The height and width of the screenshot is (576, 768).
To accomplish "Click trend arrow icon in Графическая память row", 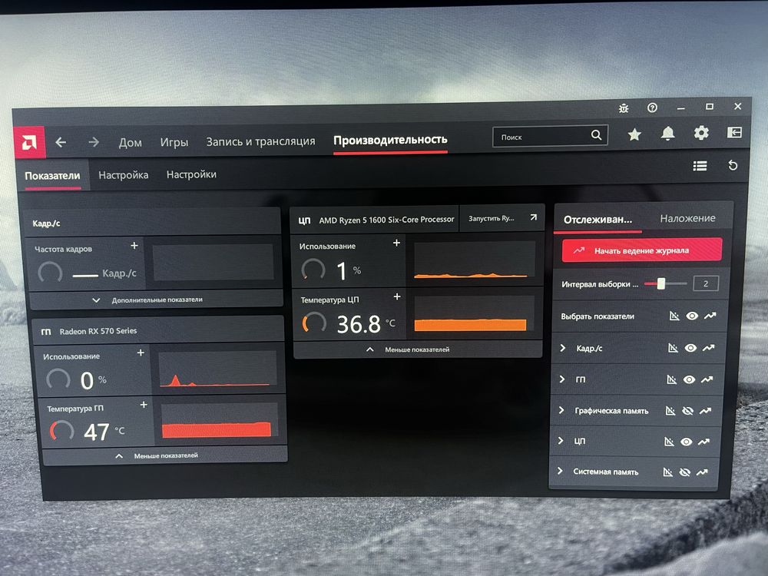I will [705, 410].
